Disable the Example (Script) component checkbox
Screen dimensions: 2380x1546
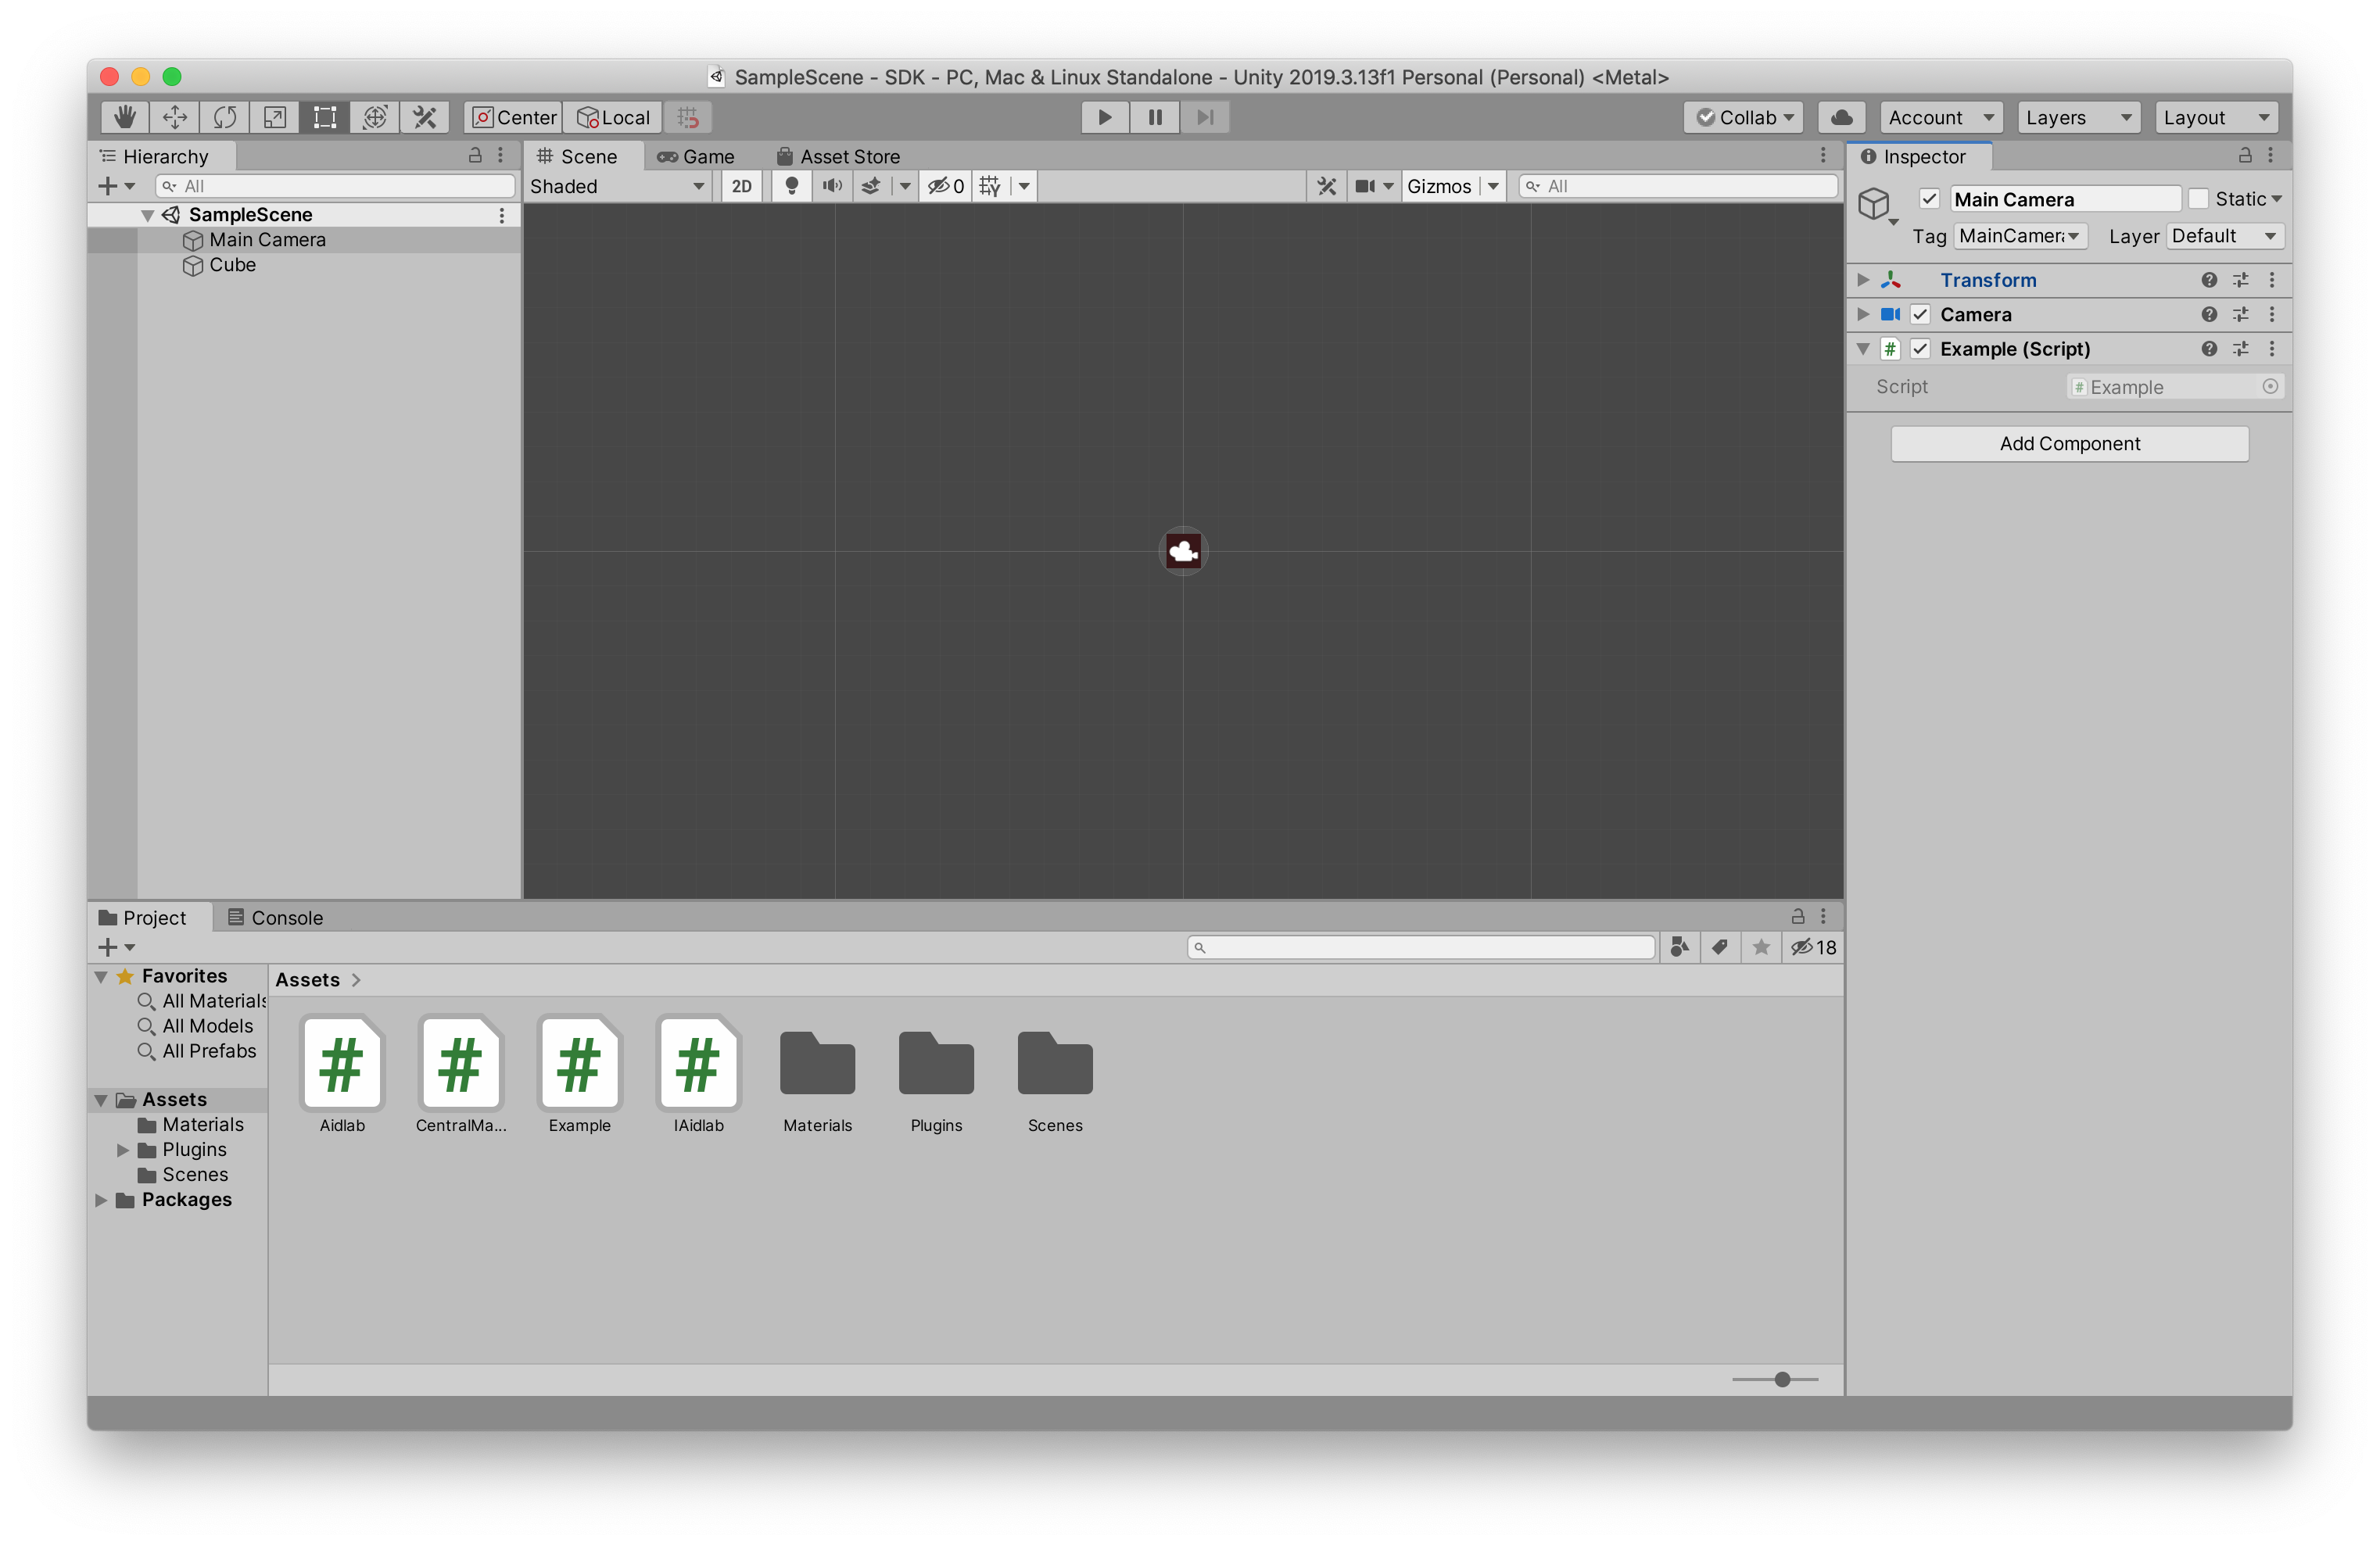click(1919, 349)
